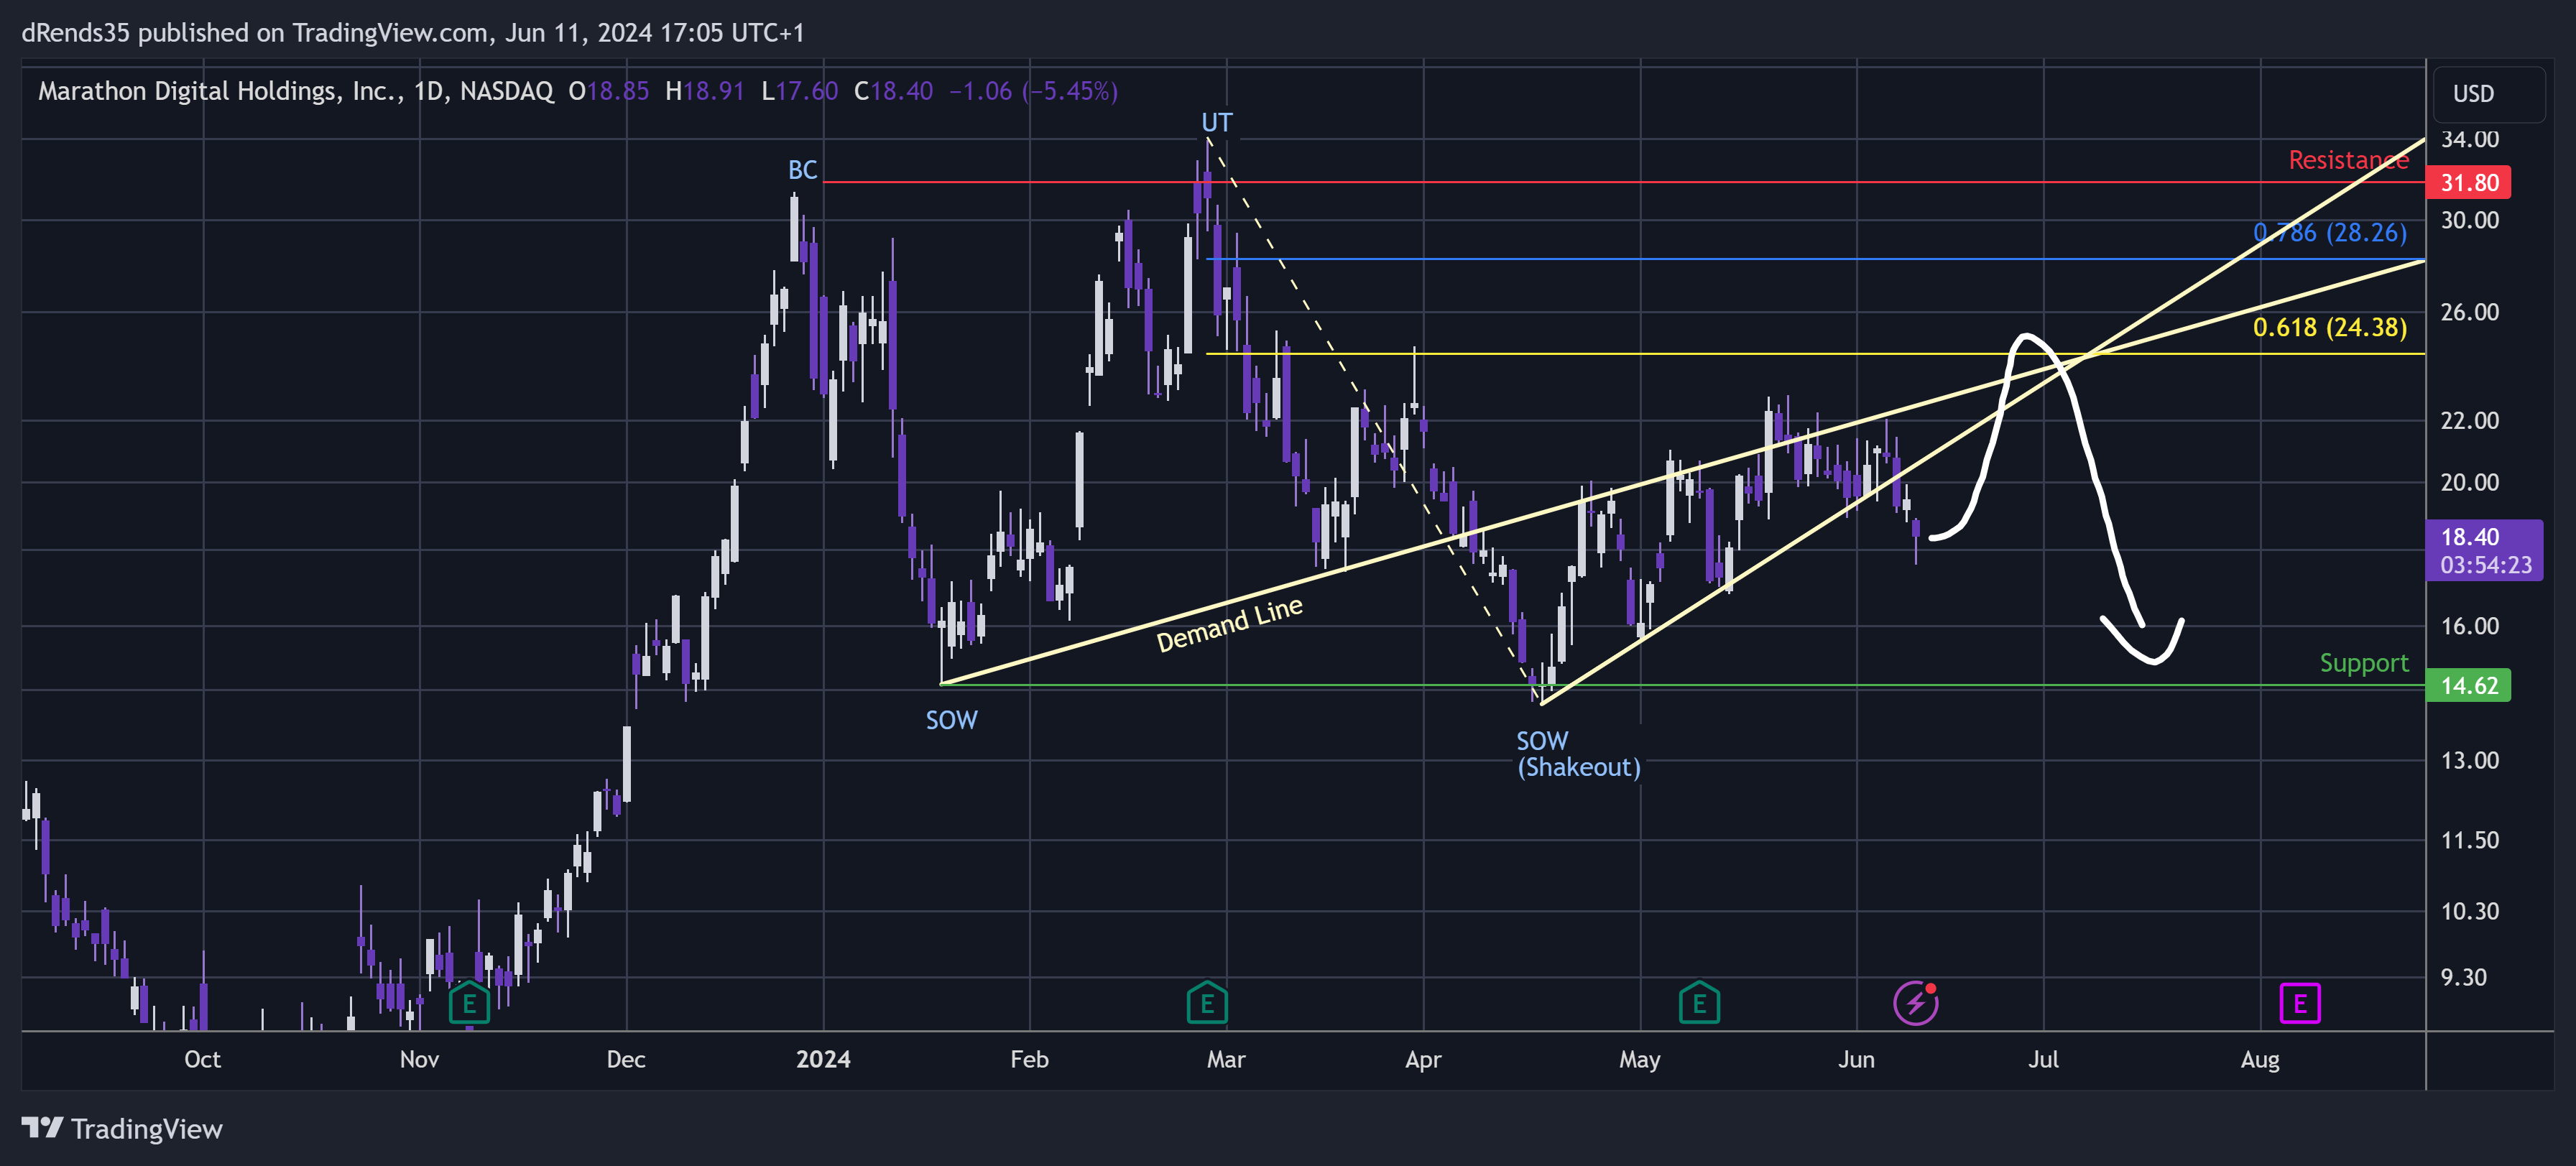Click the C18.40 close value in header
Viewport: 2576px width, 1166px height.
pos(893,91)
